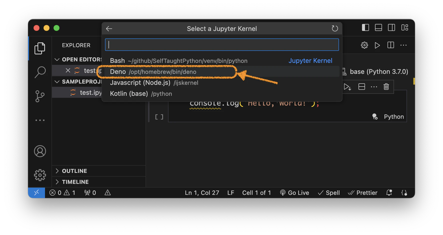Image resolution: width=443 pixels, height=235 pixels.
Task: Split the editor to the right
Action: pos(390,45)
